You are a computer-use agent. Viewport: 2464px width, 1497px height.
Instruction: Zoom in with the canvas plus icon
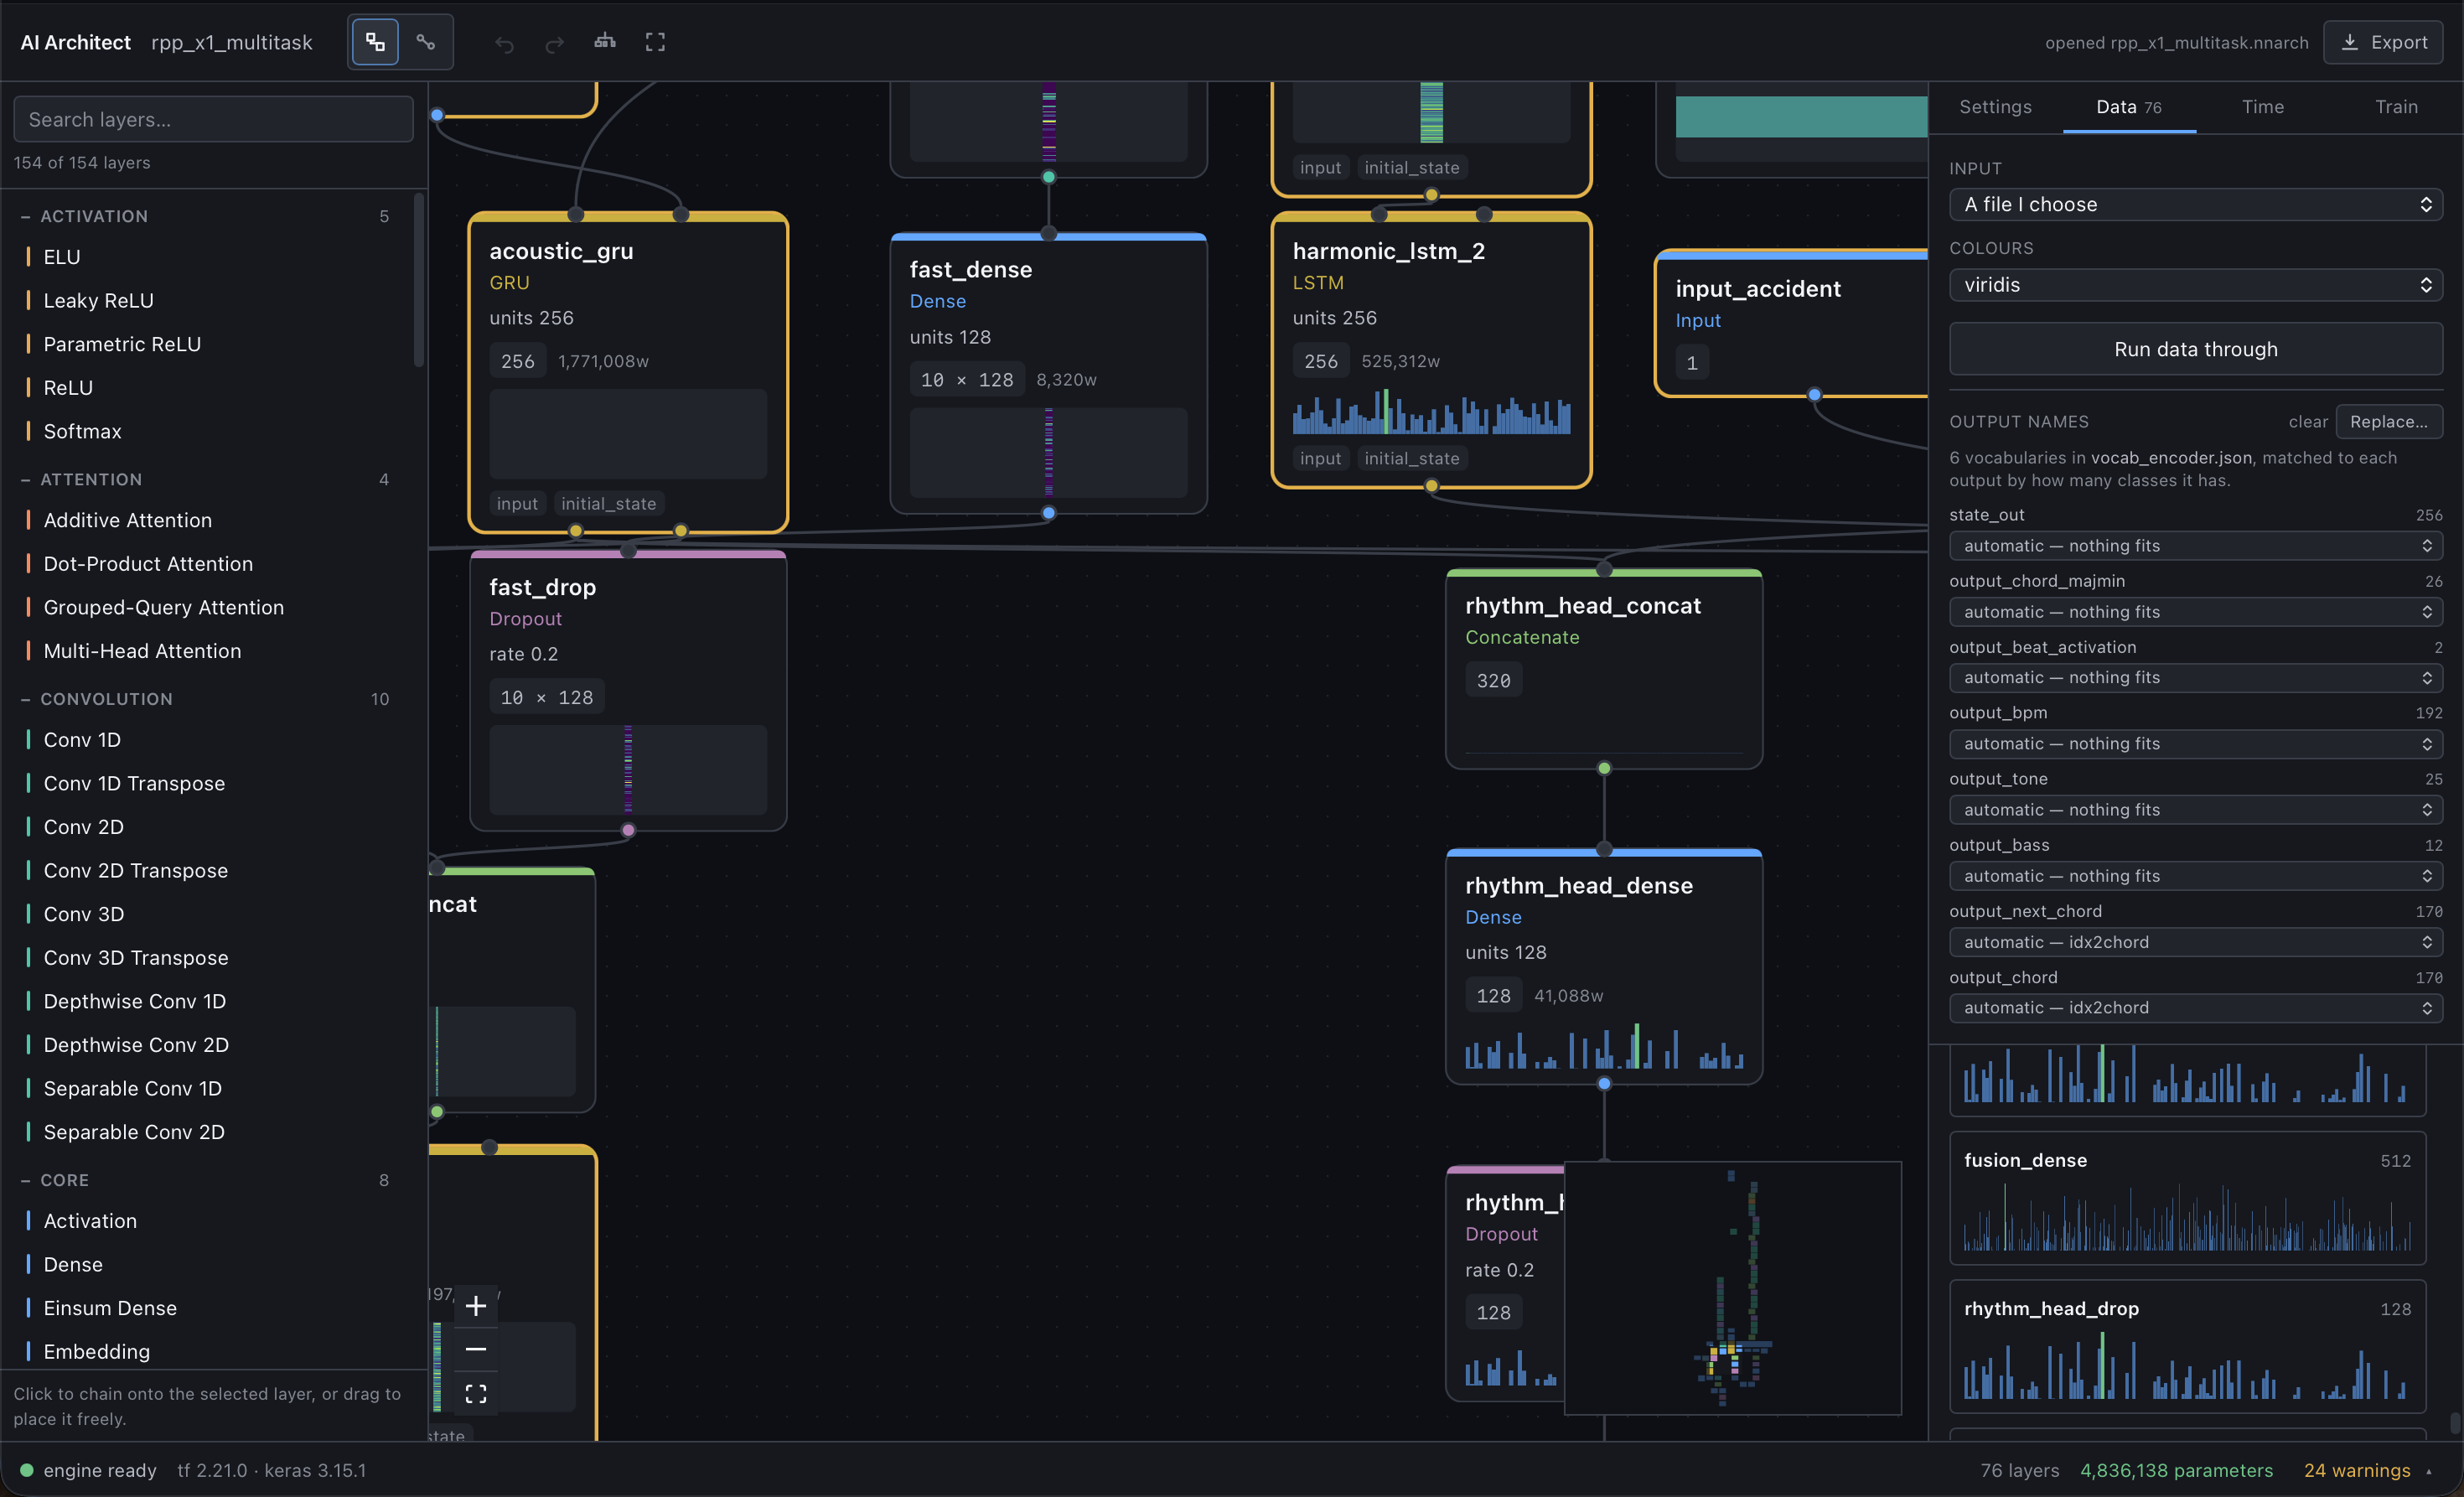(476, 1306)
